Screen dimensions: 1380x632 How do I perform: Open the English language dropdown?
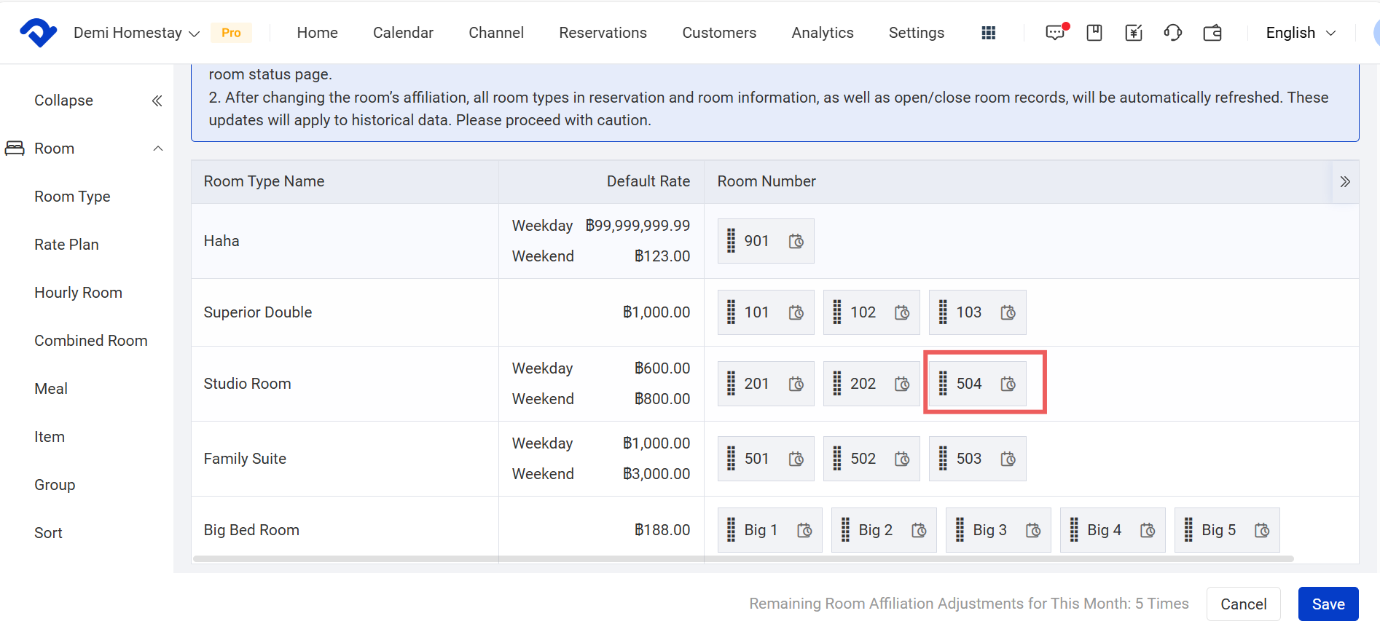tap(1301, 33)
